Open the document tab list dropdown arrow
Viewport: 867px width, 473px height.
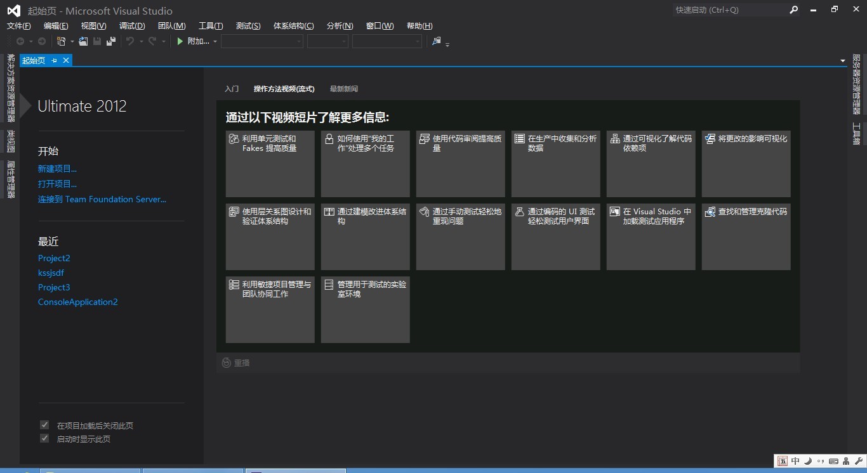(x=843, y=61)
